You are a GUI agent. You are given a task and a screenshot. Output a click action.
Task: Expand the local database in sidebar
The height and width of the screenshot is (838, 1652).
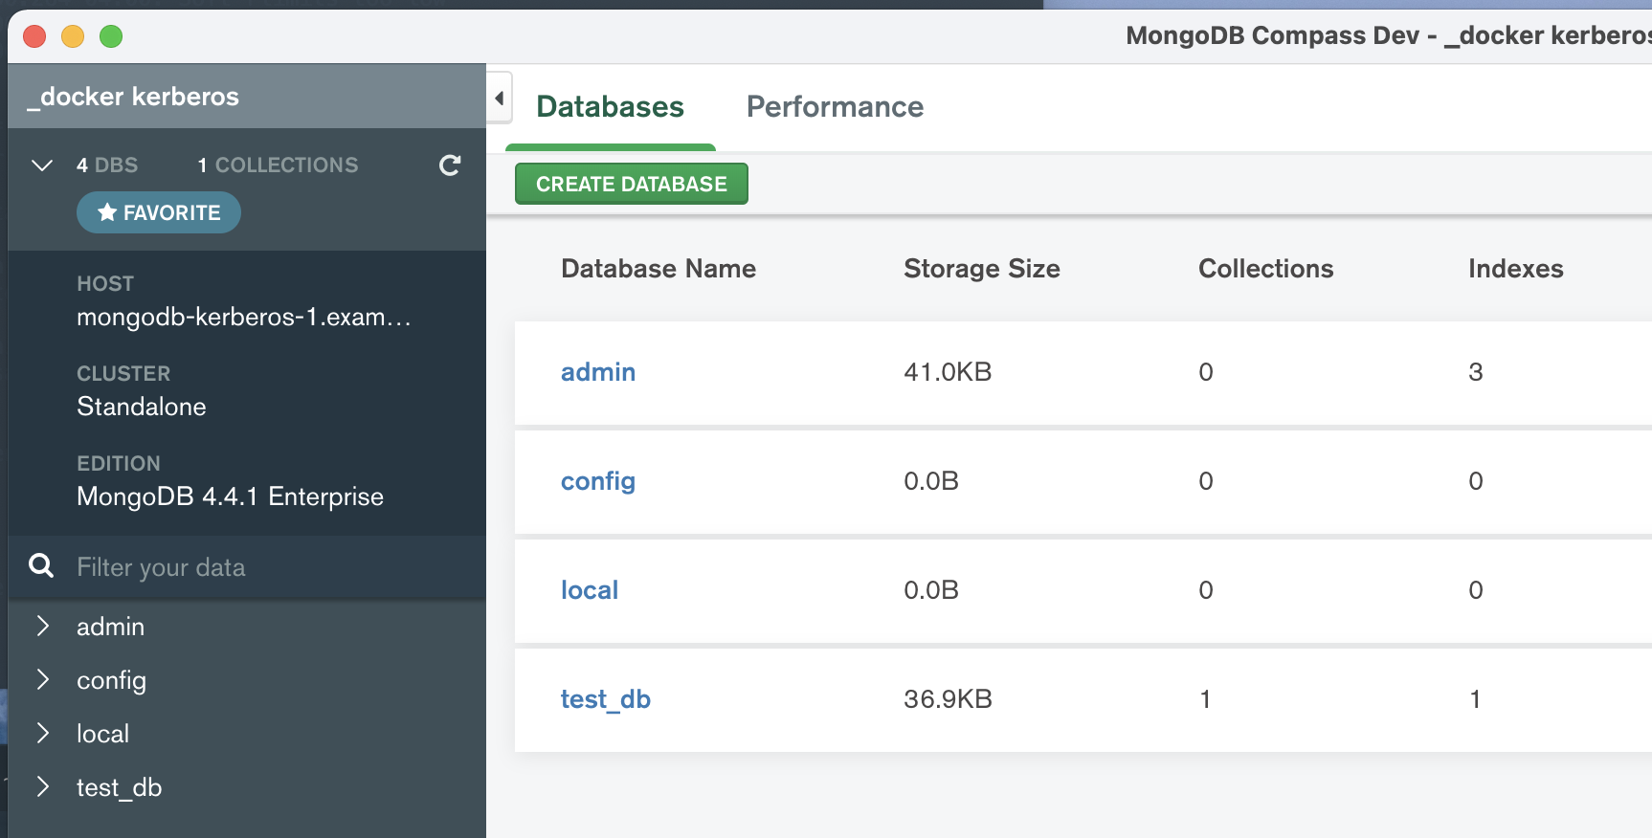[x=42, y=734]
